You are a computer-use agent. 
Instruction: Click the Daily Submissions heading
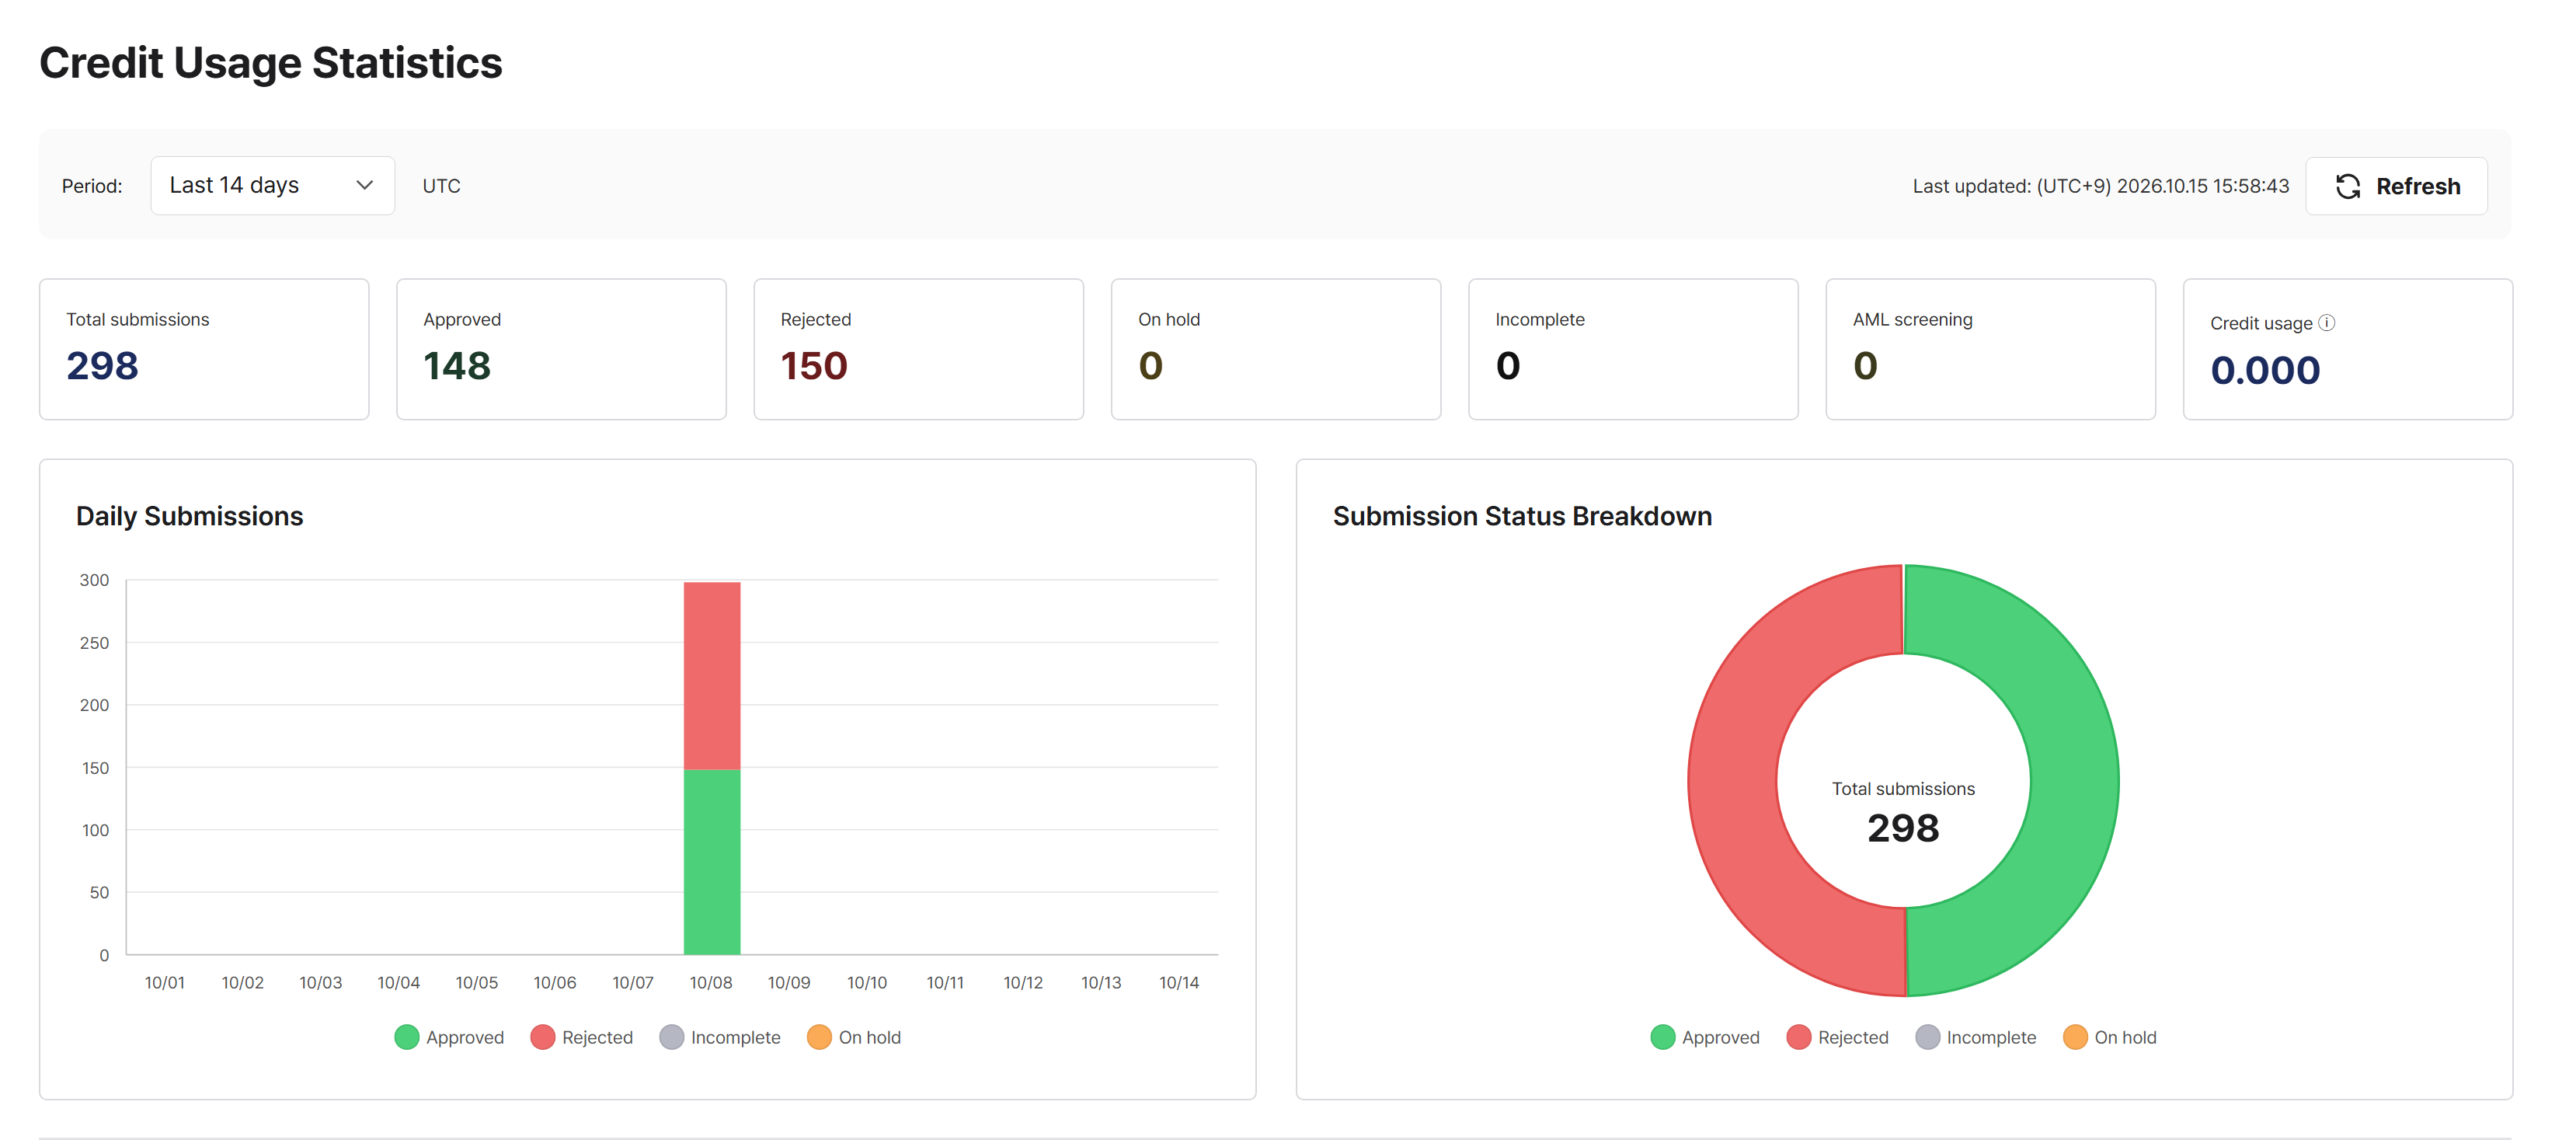189,516
